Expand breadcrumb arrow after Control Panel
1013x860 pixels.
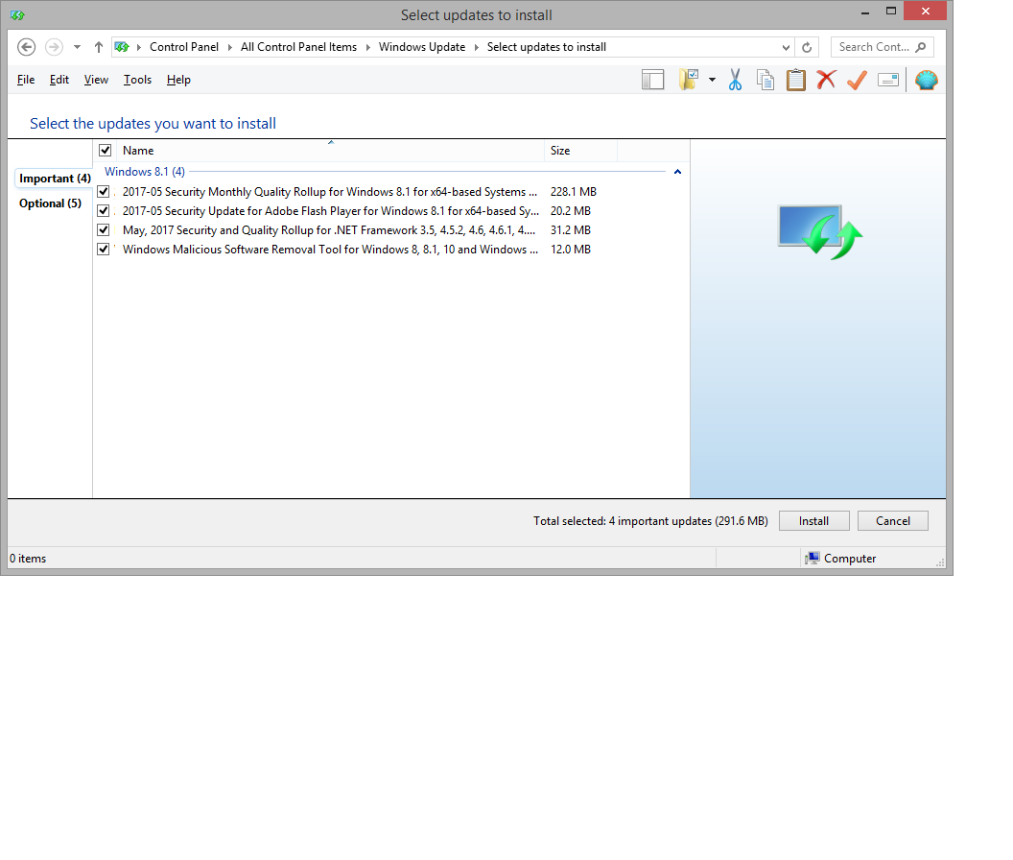229,47
